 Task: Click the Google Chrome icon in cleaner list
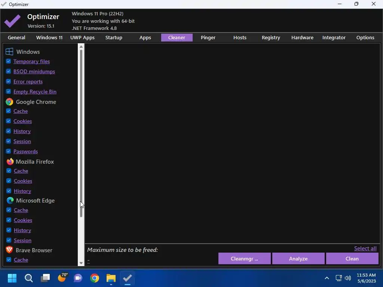pos(9,102)
